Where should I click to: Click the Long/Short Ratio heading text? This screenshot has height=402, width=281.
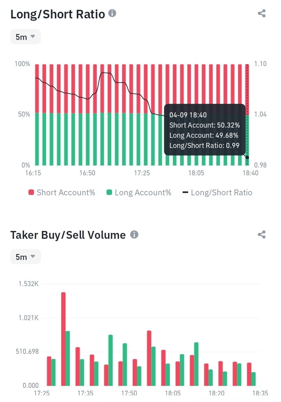[x=57, y=14]
